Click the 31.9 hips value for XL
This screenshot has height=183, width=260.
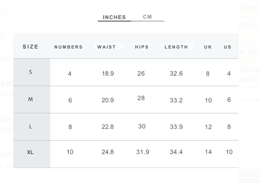[x=143, y=152]
